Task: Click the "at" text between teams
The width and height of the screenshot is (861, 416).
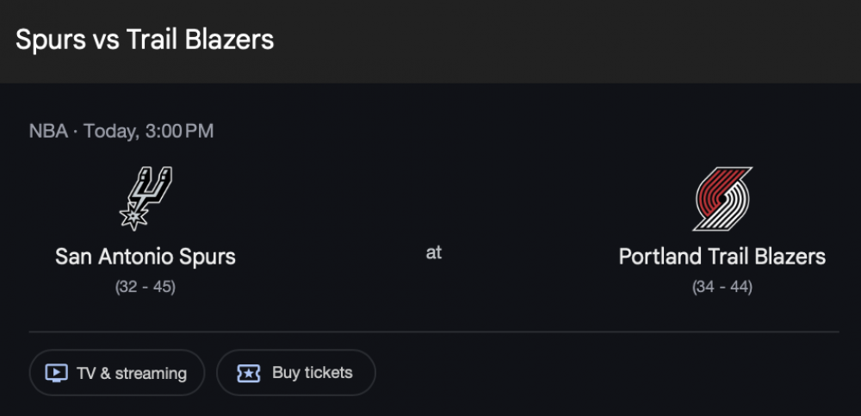Action: [433, 253]
